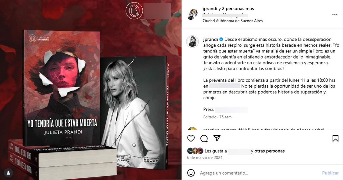Screen dimensions: 343x180
Task: Open emoji picker in comment box
Action: point(191,173)
